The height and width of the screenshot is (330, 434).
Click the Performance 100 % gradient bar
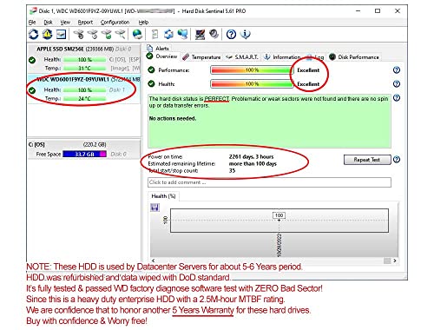[251, 70]
